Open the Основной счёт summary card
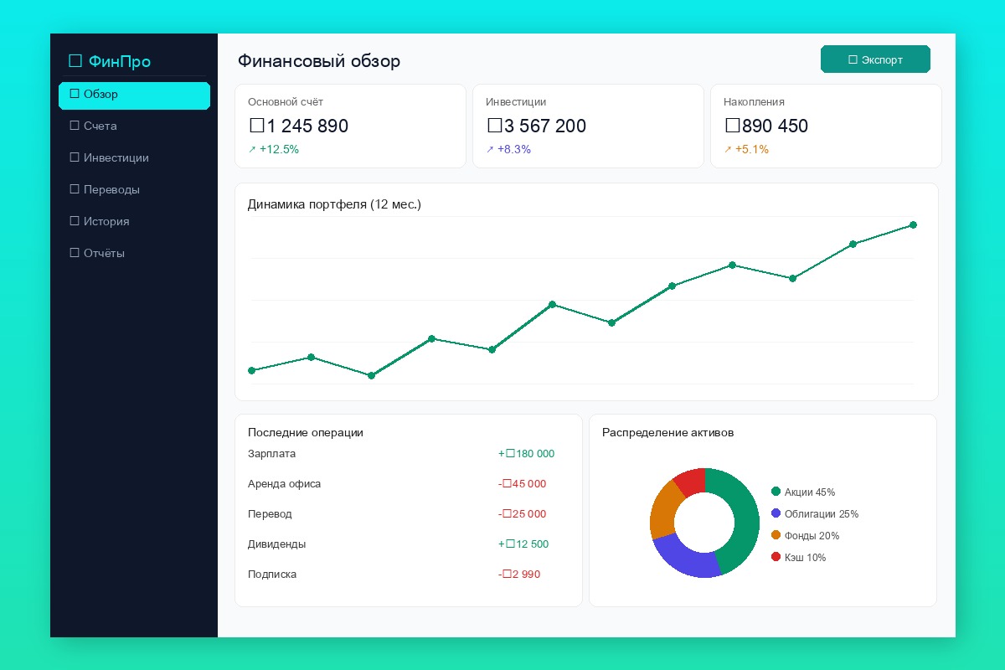Viewport: 1005px width, 670px height. coord(350,126)
